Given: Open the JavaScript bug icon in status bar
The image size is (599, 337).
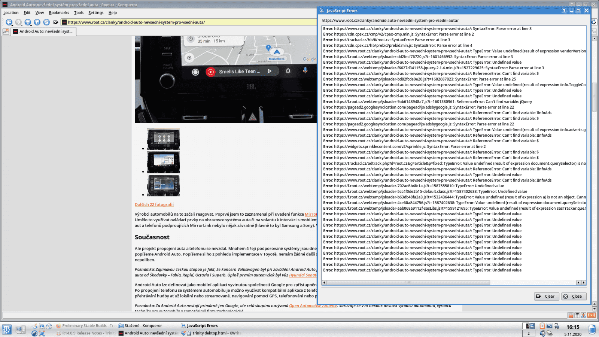Looking at the screenshot, I should pos(583,315).
